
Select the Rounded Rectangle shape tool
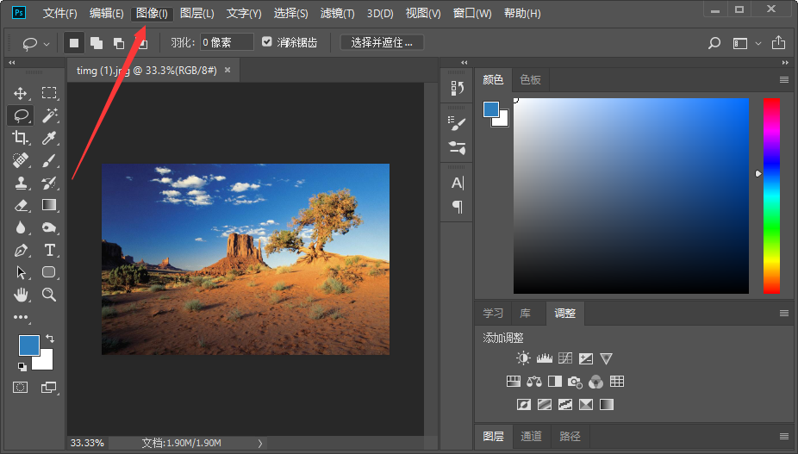49,271
